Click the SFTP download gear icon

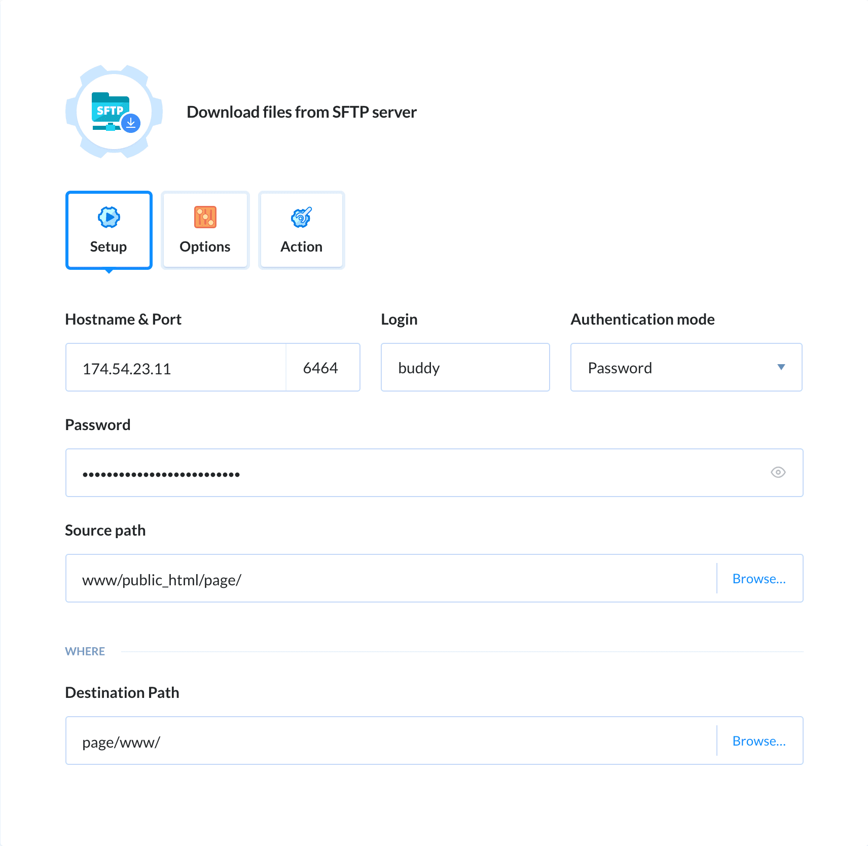(113, 112)
